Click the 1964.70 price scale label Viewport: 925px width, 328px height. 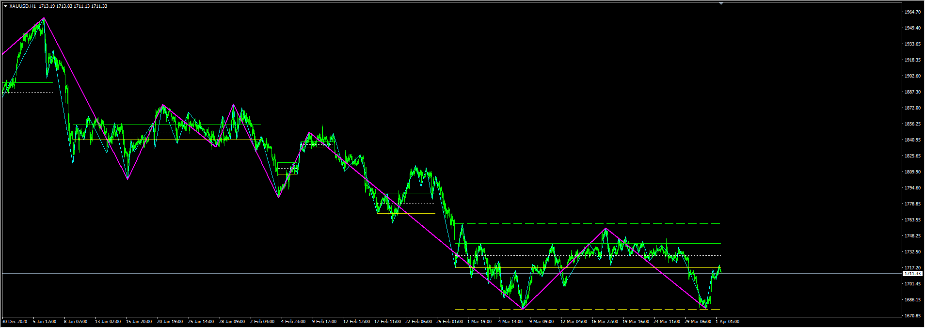click(x=912, y=12)
